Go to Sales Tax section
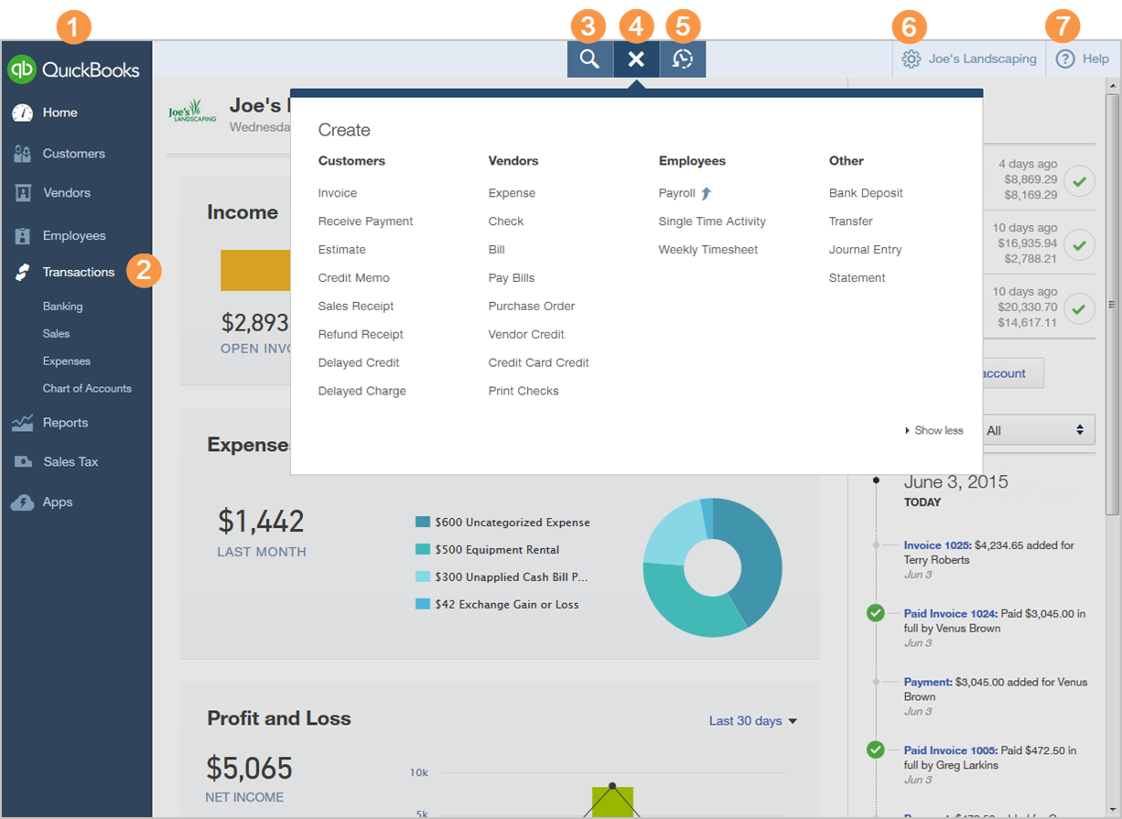Screen dimensions: 1122x819 point(70,461)
